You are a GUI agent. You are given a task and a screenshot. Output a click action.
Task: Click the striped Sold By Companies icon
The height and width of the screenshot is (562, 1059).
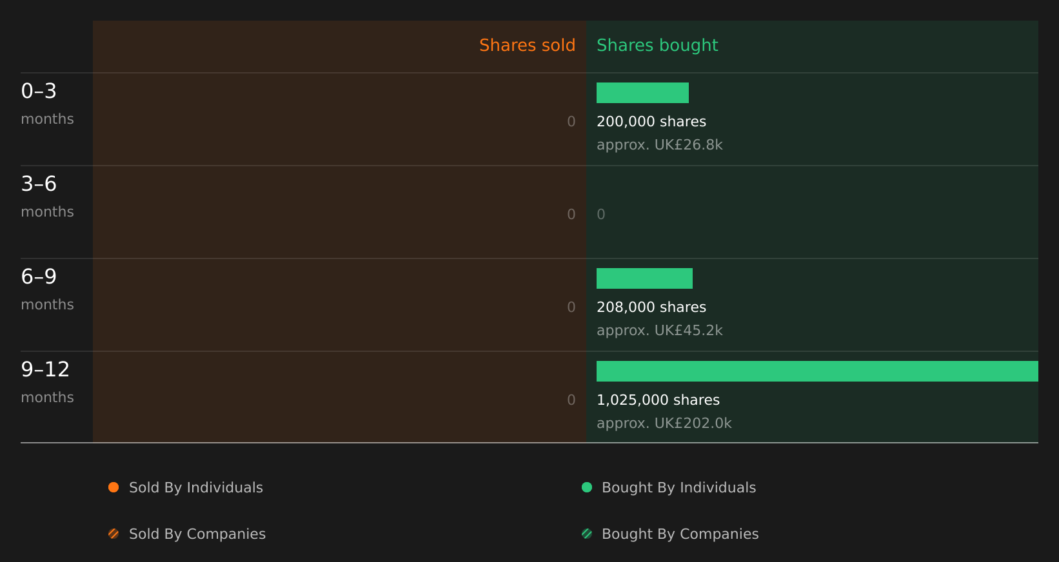click(x=114, y=534)
